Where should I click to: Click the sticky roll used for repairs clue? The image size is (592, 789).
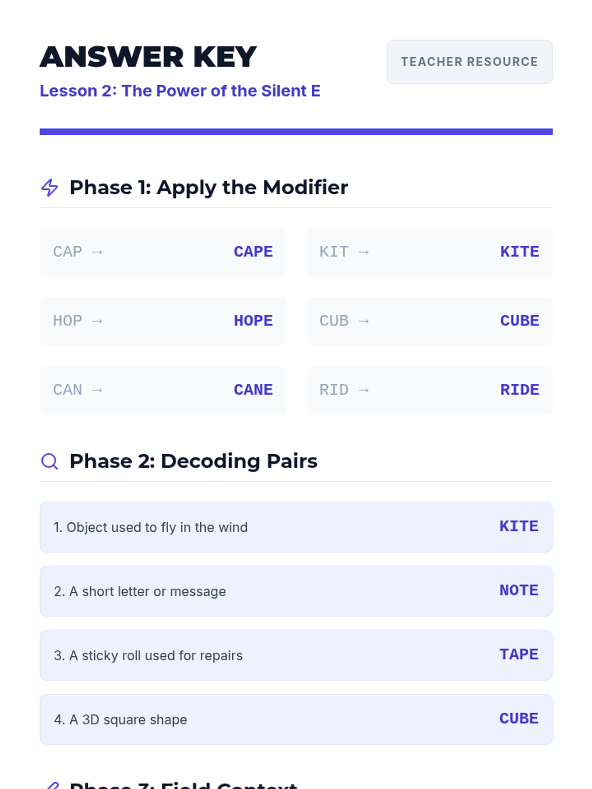pos(148,655)
